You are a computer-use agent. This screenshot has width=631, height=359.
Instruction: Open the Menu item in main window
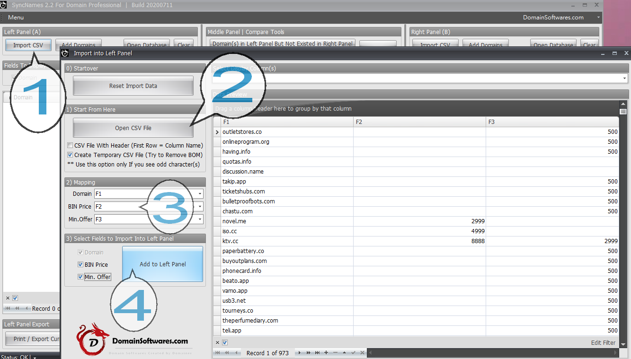pos(16,18)
